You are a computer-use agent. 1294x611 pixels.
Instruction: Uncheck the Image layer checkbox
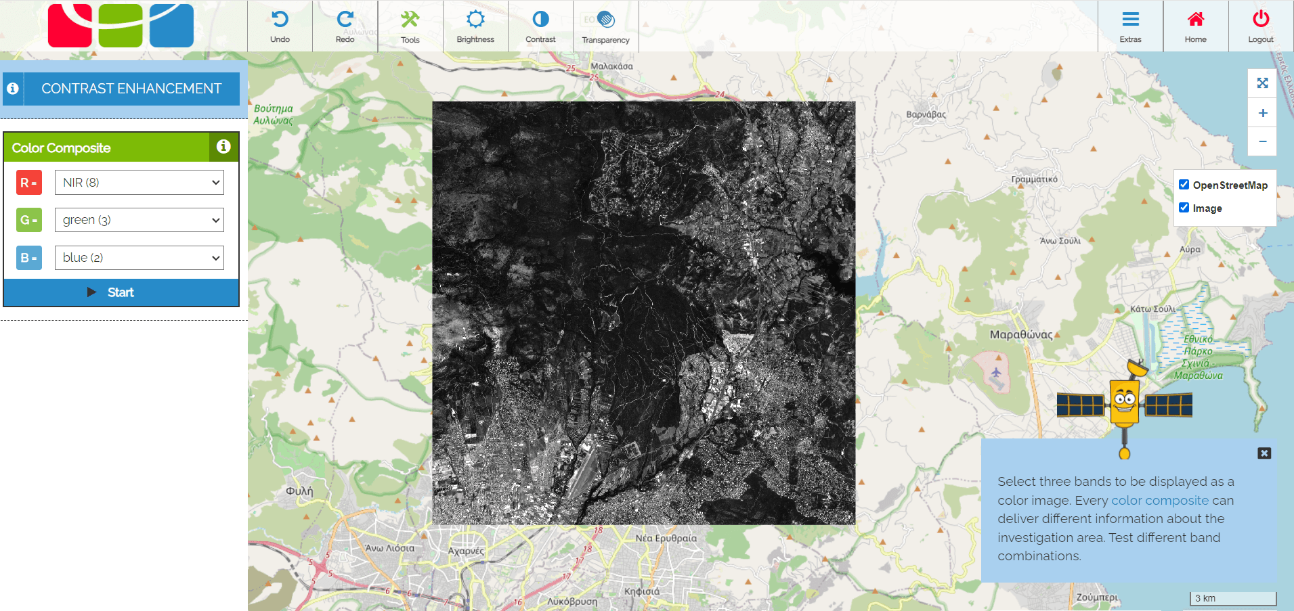pos(1184,208)
